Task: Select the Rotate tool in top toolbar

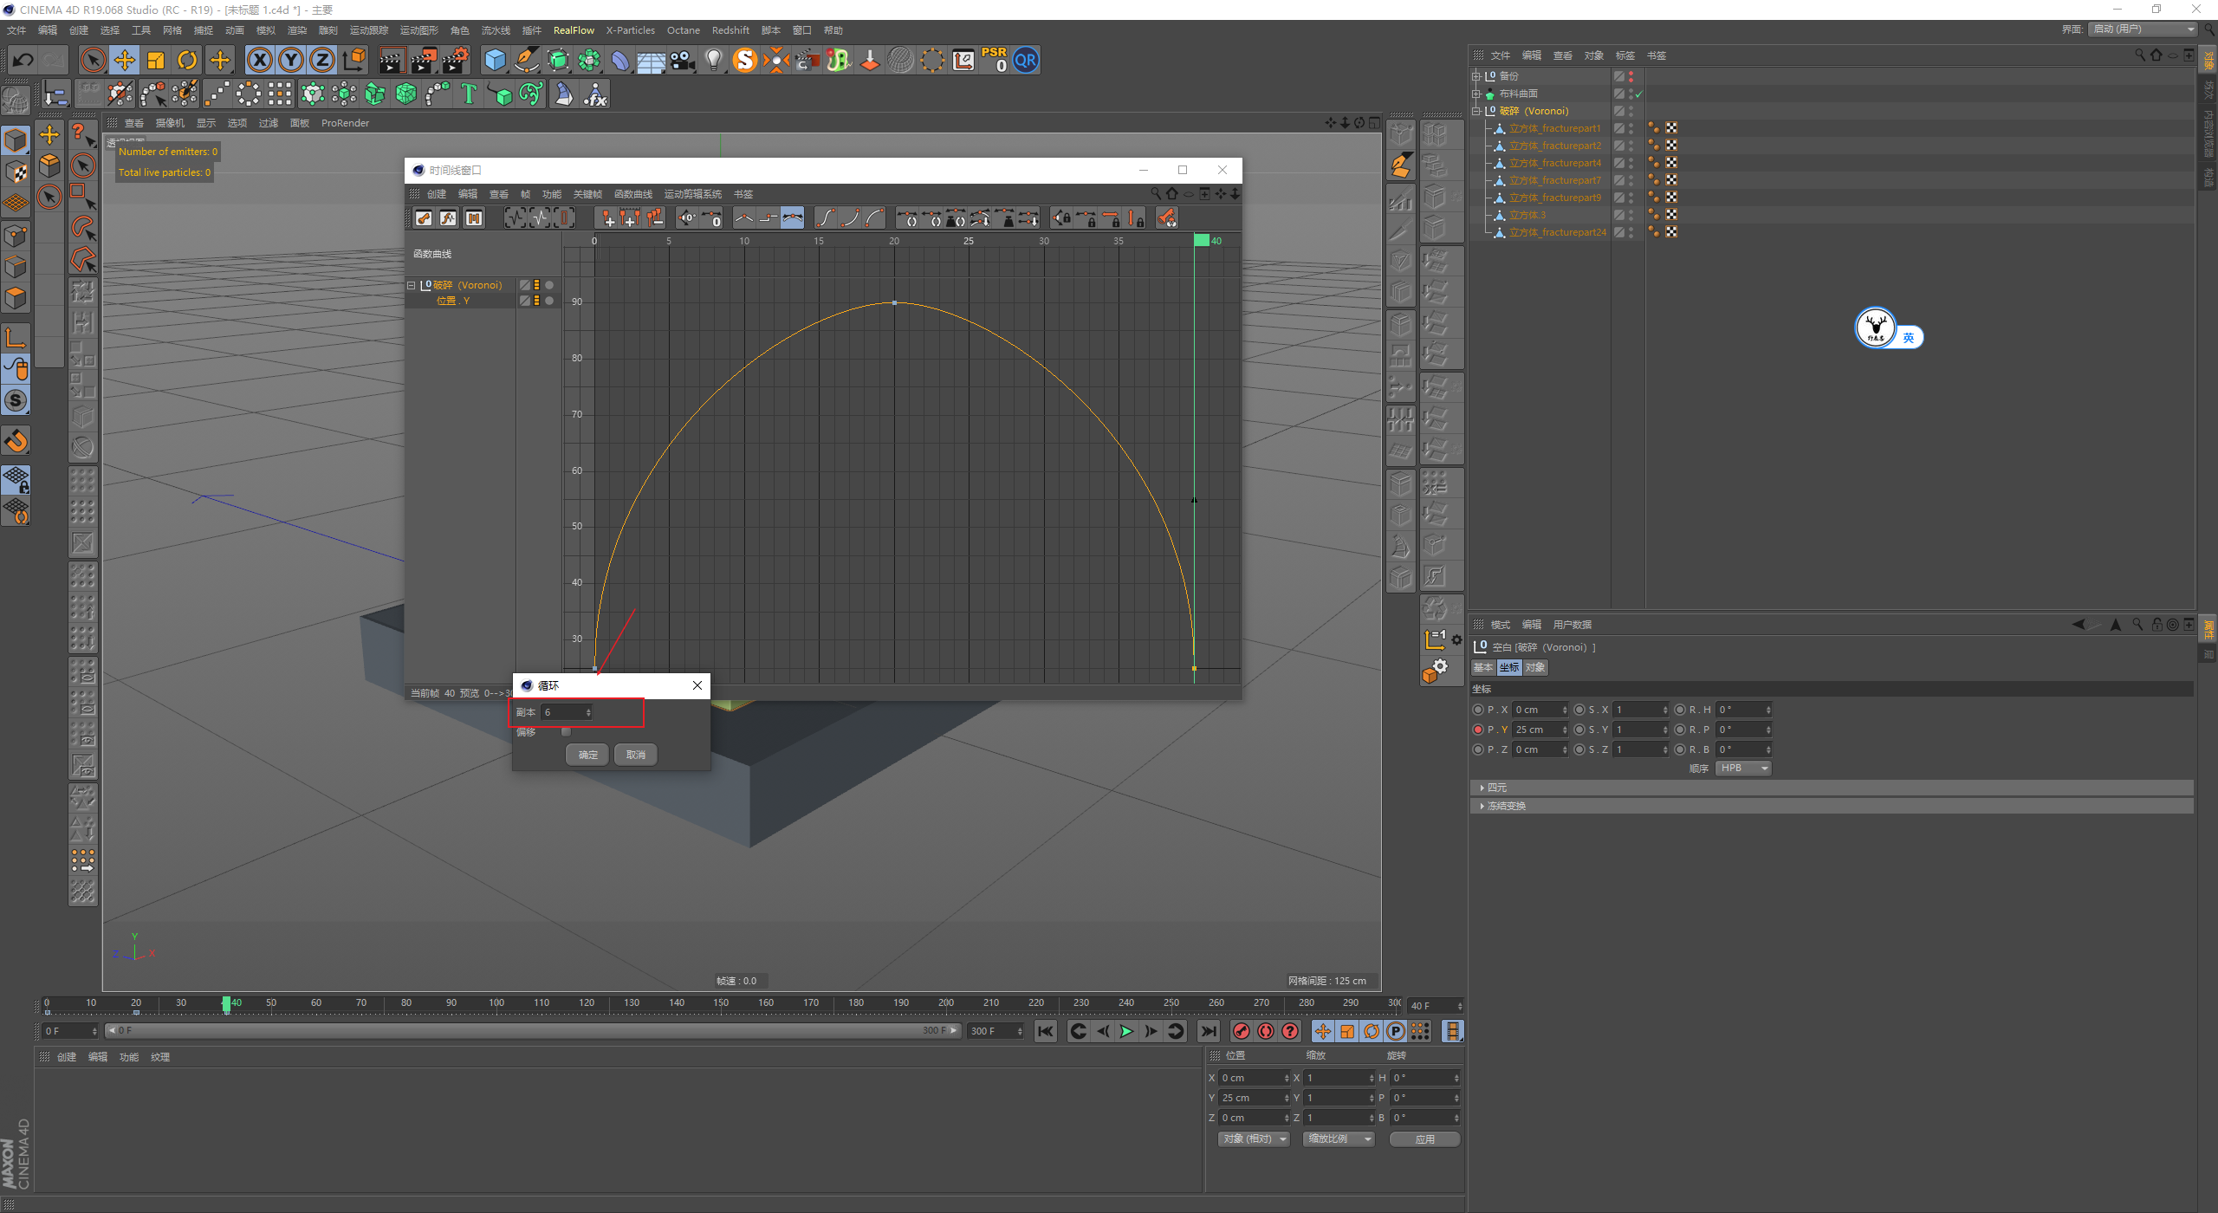Action: pyautogui.click(x=187, y=60)
